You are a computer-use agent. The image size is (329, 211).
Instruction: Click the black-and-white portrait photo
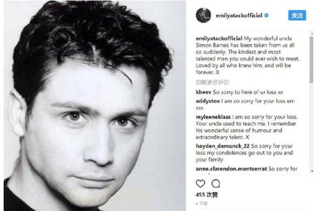95,106
